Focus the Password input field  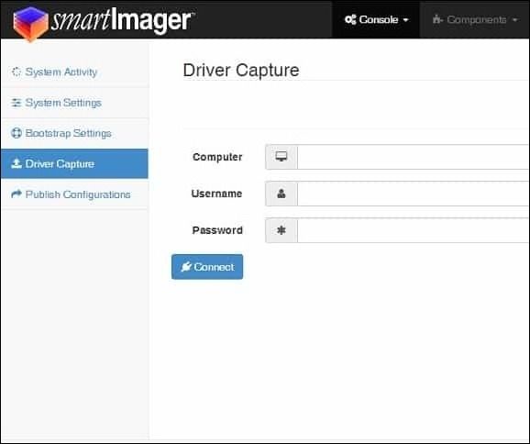(413, 230)
